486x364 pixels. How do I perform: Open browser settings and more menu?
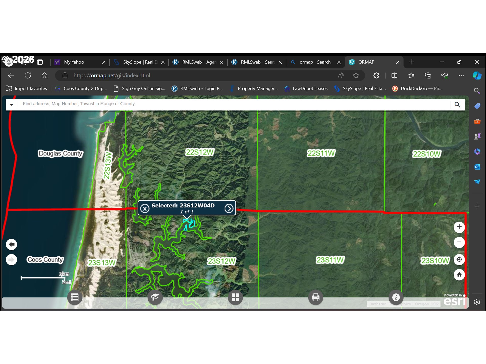tap(461, 75)
